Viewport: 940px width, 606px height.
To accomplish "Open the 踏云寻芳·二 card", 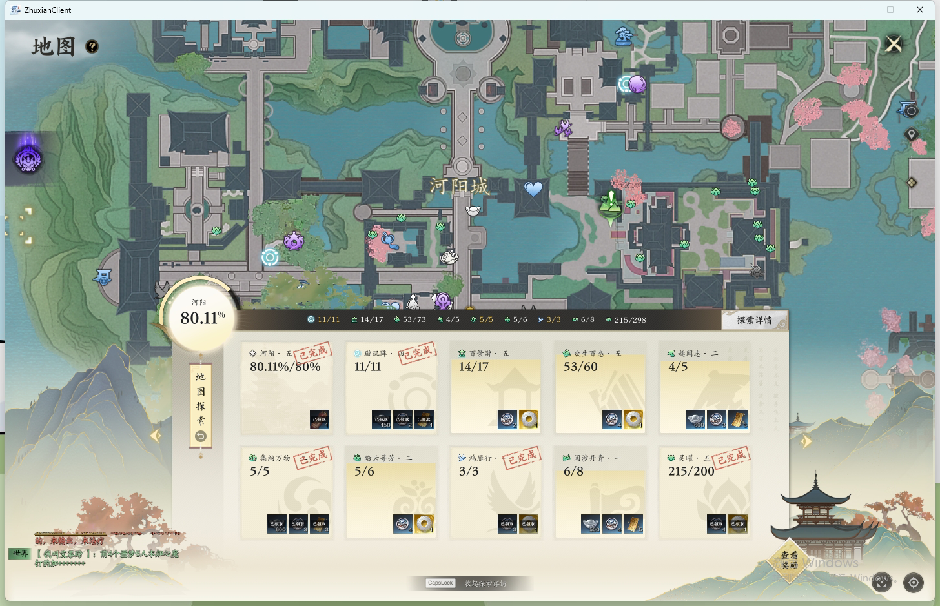I will (x=391, y=492).
